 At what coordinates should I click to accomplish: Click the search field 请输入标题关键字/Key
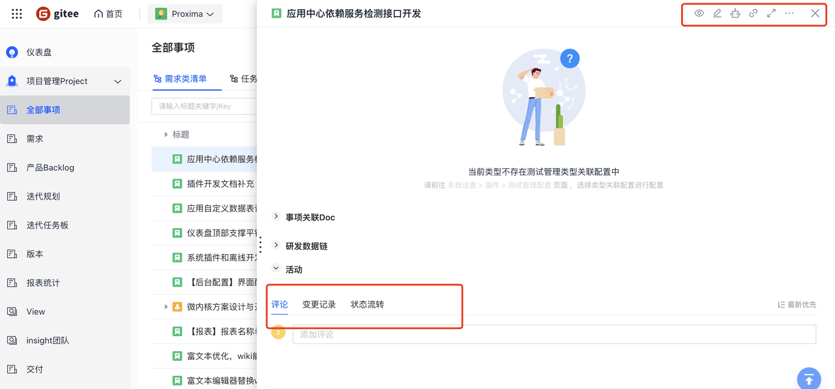click(x=204, y=106)
